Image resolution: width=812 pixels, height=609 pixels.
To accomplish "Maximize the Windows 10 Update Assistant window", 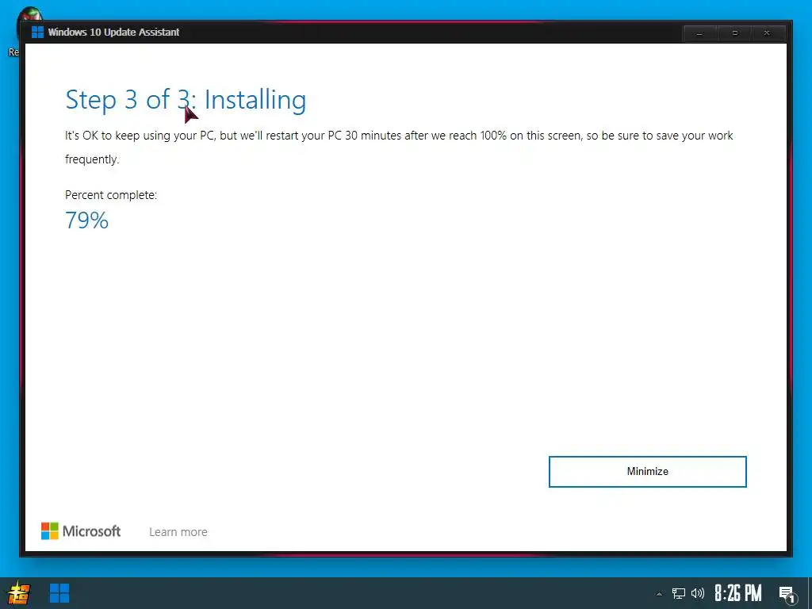I will point(734,33).
